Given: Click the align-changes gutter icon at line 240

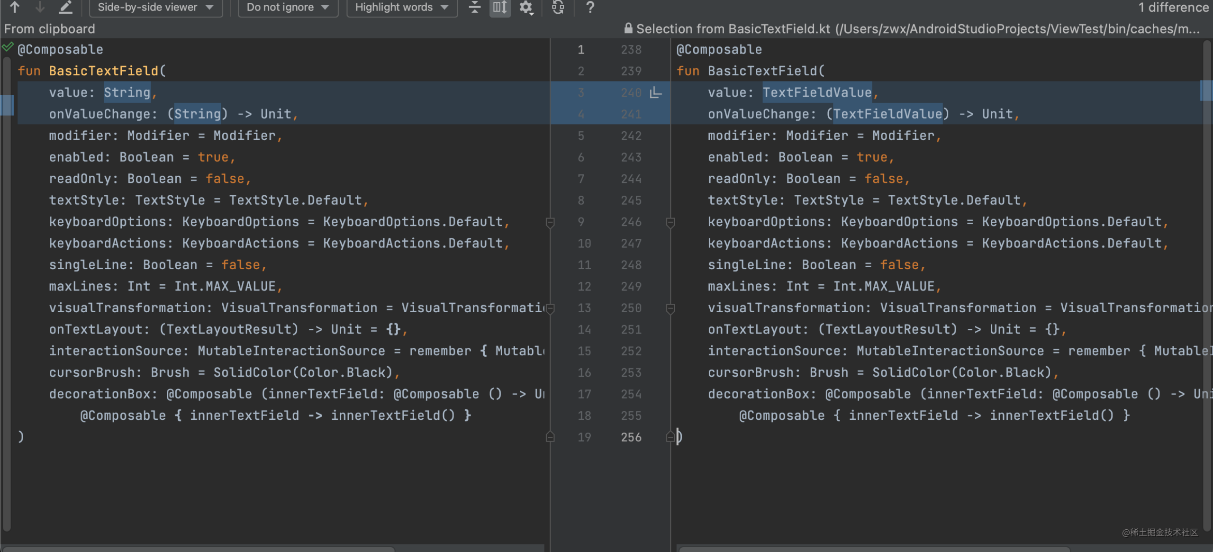Looking at the screenshot, I should 656,93.
